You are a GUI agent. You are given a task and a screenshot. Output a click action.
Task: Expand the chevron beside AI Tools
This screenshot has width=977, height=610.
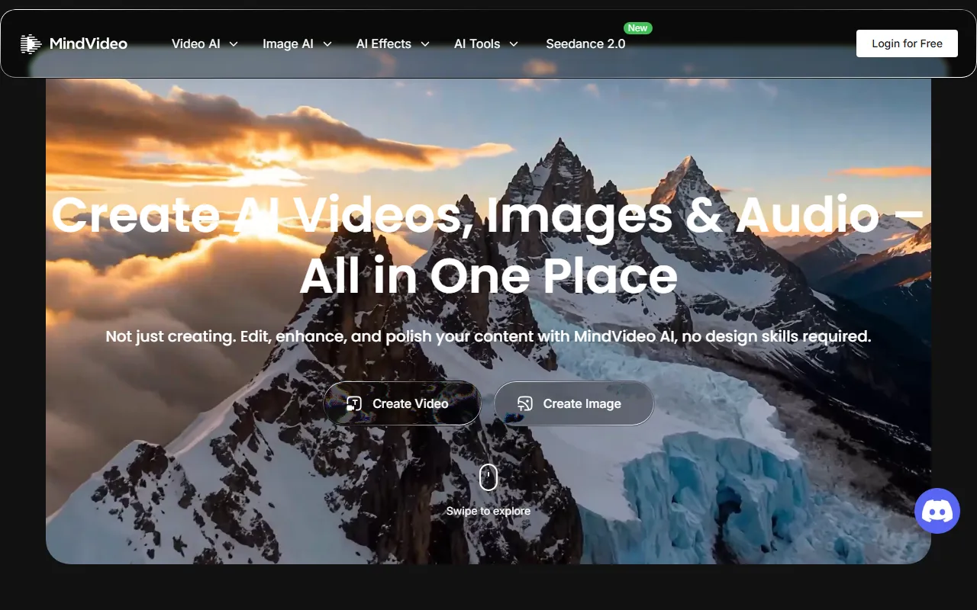pyautogui.click(x=514, y=44)
